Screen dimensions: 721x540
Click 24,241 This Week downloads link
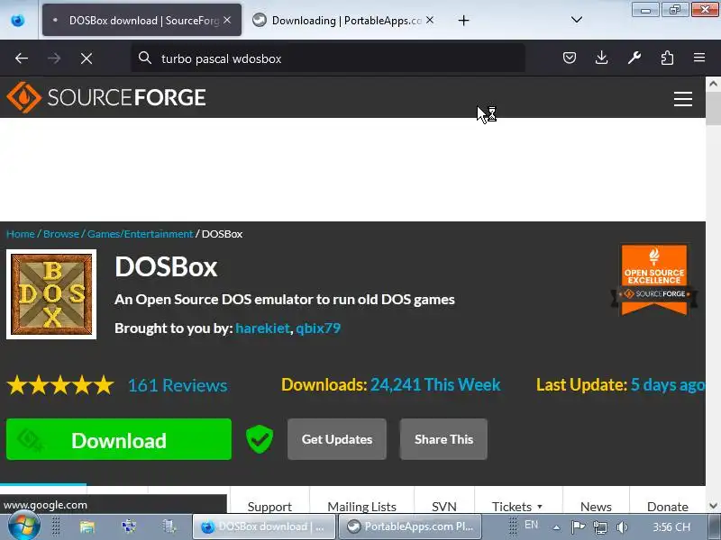pyautogui.click(x=435, y=385)
